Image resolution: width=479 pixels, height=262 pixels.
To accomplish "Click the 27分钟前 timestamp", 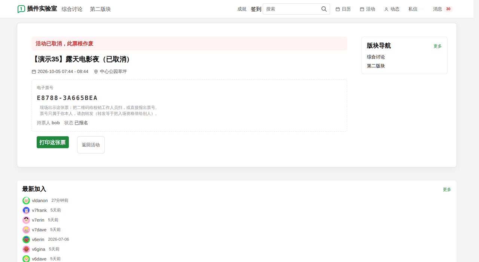I will (60, 201).
